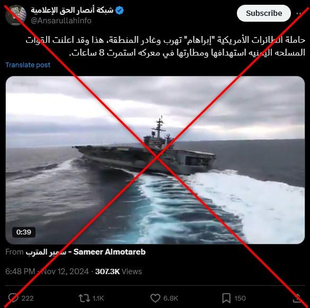This screenshot has height=308, width=310.
Task: Like the post with heart icon
Action: coord(155,298)
